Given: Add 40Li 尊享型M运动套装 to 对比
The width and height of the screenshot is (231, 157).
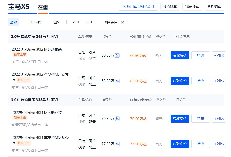Looking at the screenshot, I should (x=219, y=144).
